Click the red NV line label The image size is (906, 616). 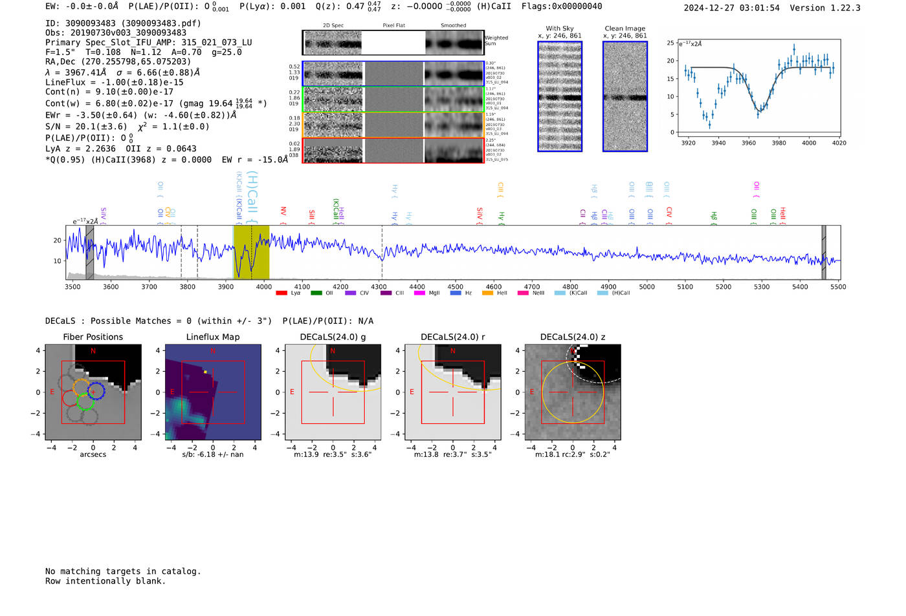click(x=283, y=214)
